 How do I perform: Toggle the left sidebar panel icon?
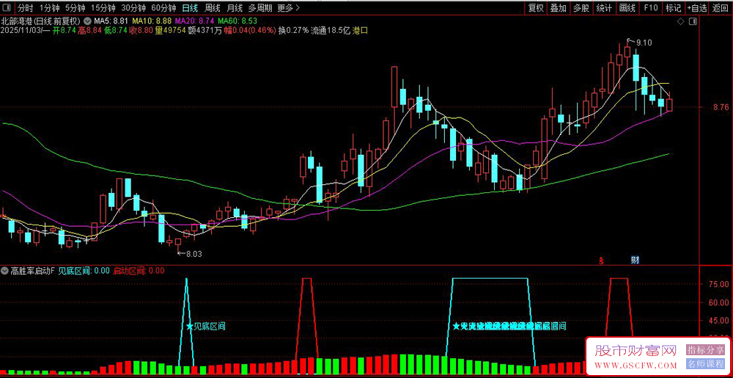click(x=7, y=8)
